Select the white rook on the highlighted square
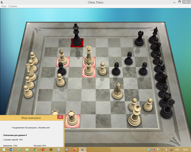The width and height of the screenshot is (191, 152). (72, 118)
